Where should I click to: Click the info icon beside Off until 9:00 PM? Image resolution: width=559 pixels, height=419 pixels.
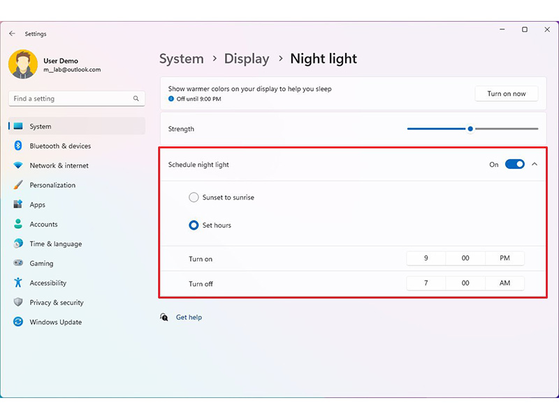point(171,98)
